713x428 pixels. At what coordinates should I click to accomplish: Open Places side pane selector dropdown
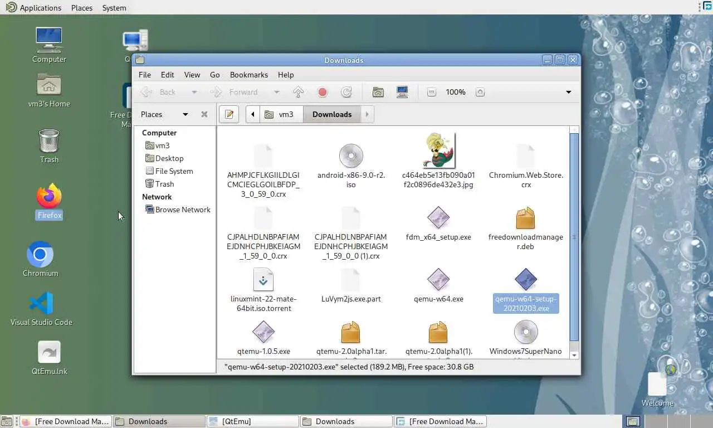pyautogui.click(x=185, y=114)
